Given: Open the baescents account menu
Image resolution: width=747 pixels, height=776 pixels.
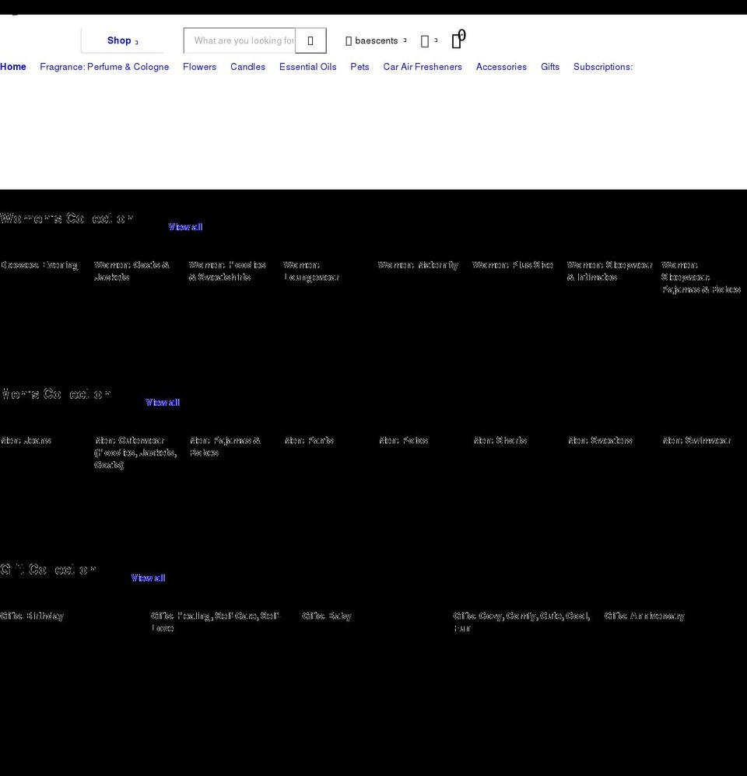Looking at the screenshot, I should click(376, 40).
